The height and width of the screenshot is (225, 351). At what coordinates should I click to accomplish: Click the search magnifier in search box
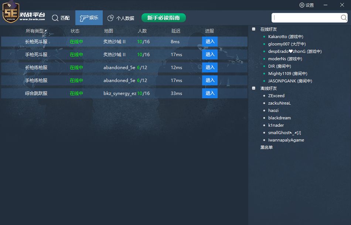tap(344, 17)
